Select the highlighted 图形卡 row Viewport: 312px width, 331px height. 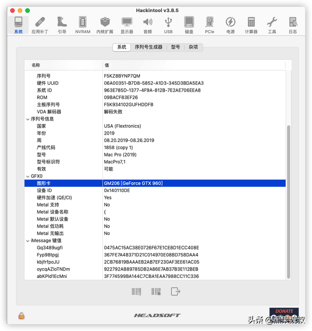(x=155, y=183)
